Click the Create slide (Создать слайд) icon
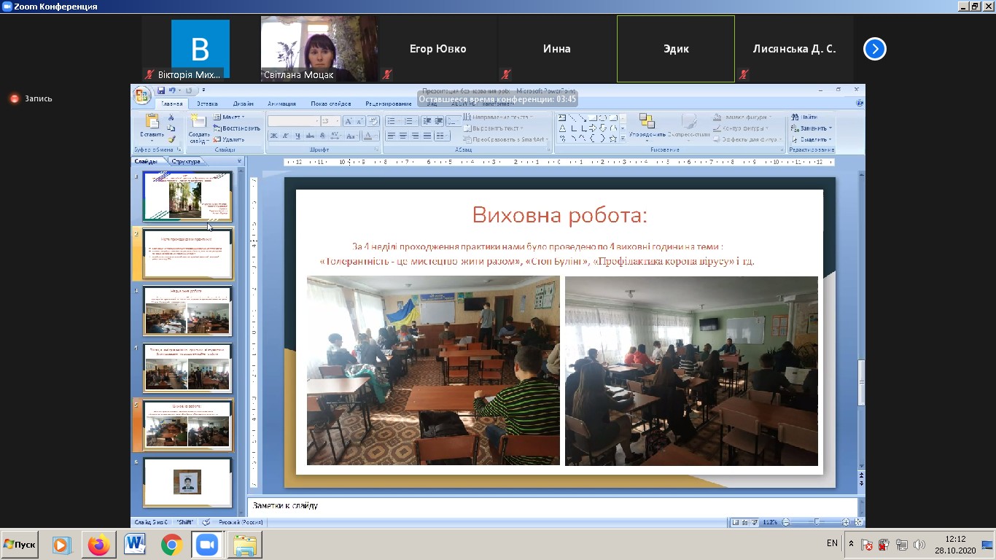Image resolution: width=996 pixels, height=560 pixels. click(198, 121)
